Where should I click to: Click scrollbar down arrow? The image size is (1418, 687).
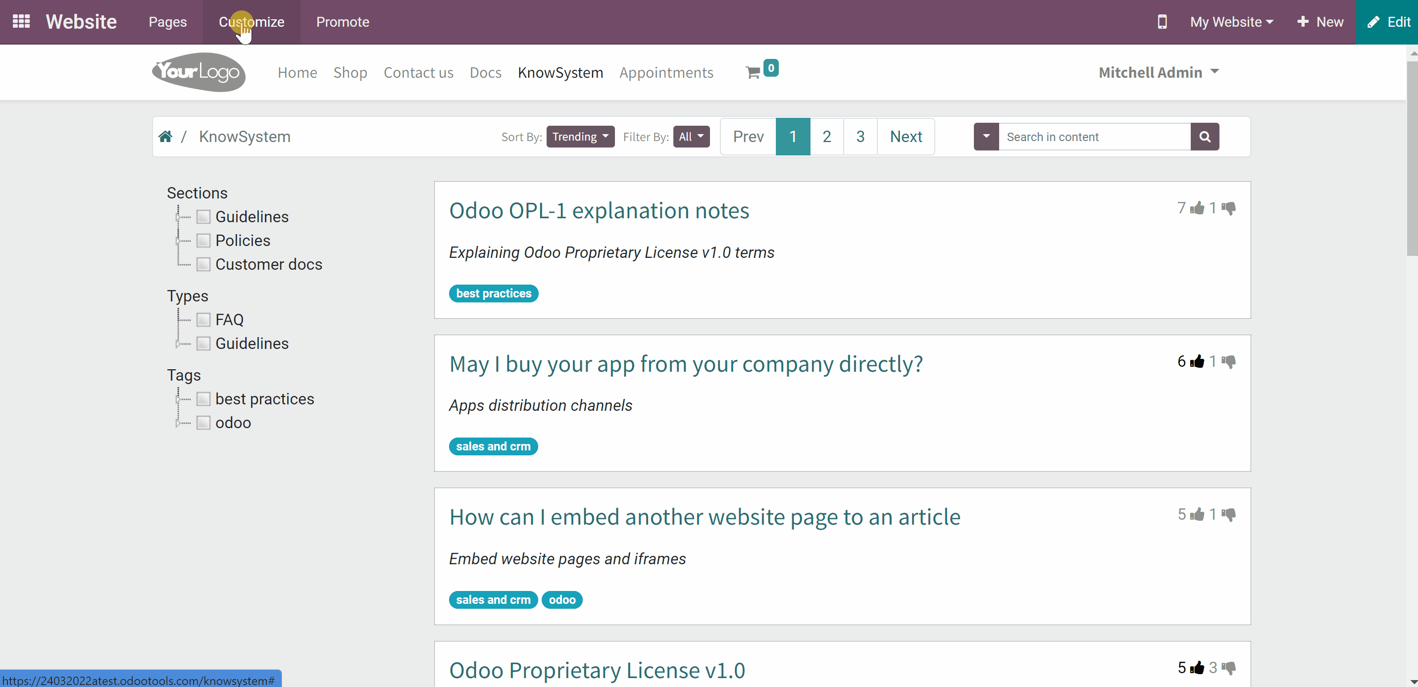pos(1412,682)
